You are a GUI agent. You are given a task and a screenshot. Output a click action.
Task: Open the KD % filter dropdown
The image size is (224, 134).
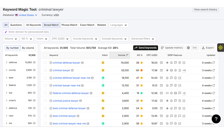pos(27,39)
